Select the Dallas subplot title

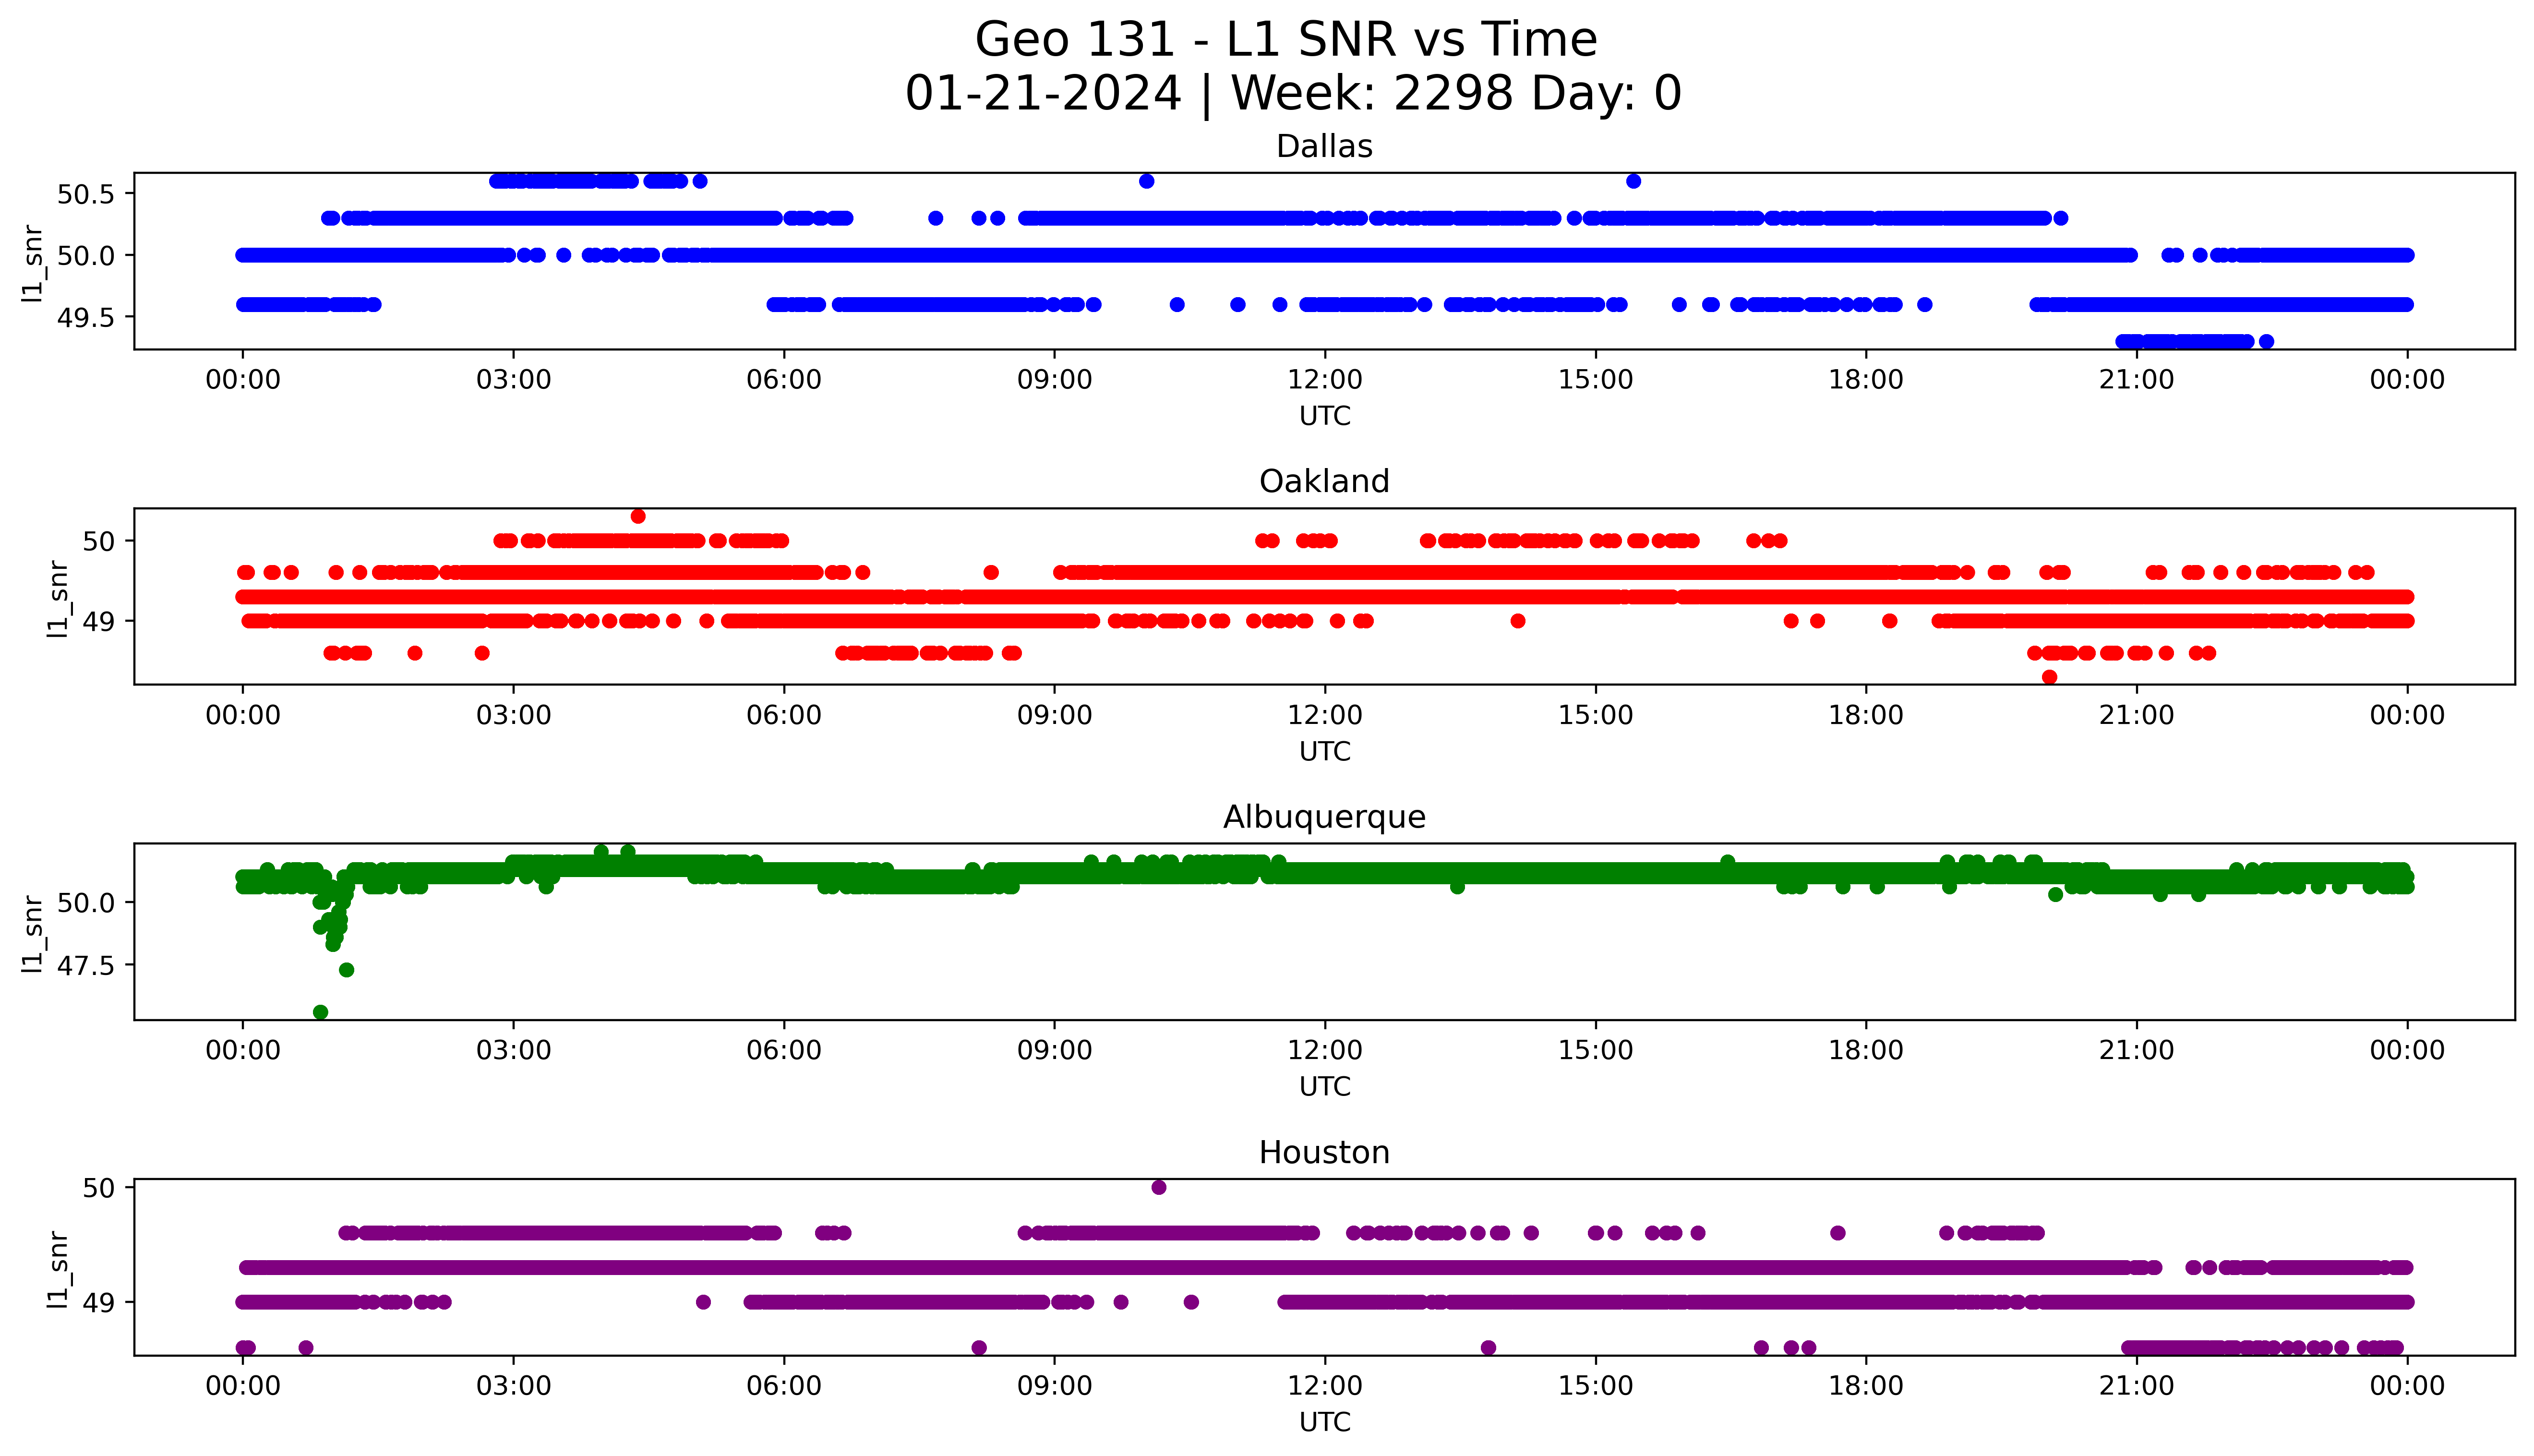click(x=1324, y=147)
